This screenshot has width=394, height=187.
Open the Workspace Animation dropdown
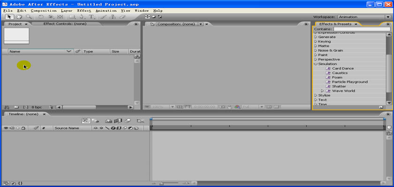[x=364, y=17]
